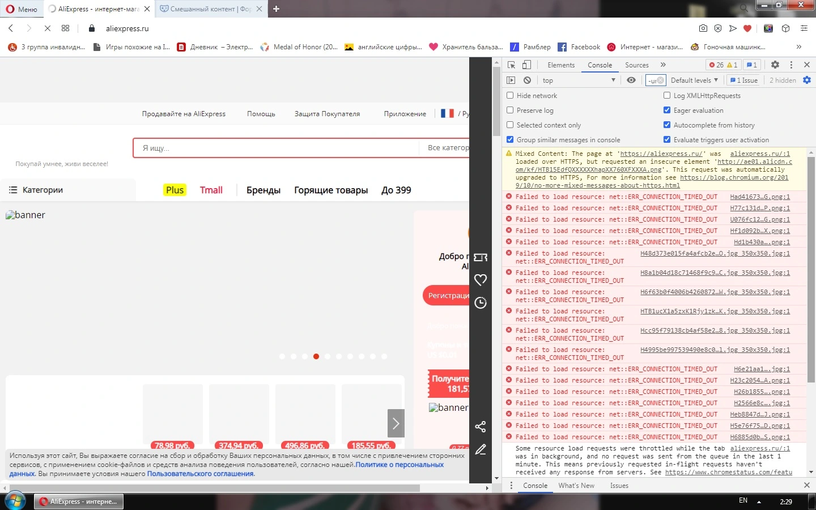
Task: Open the colorful star extension icon
Action: point(768,28)
